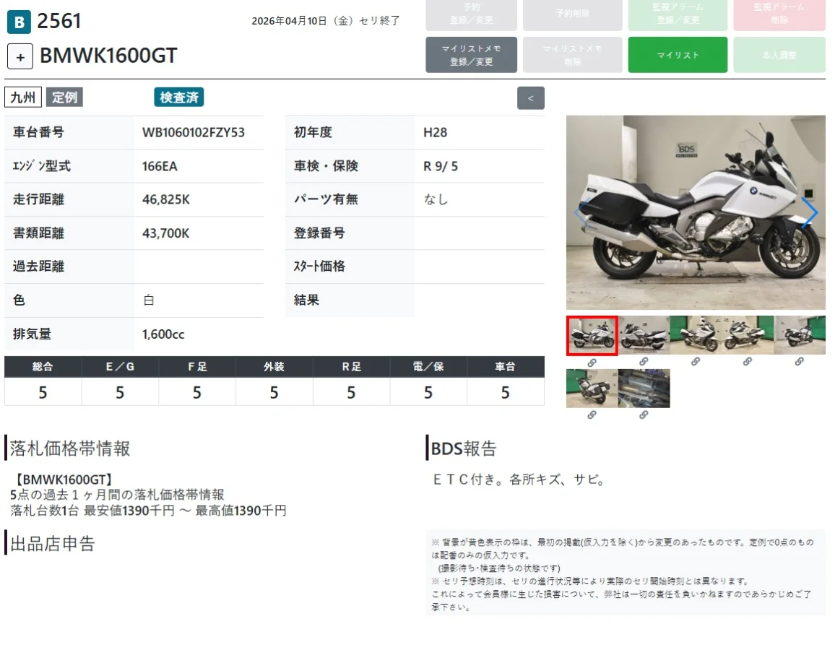Show previous photo with left chevron arrow
The image size is (835, 650).
pyautogui.click(x=581, y=212)
